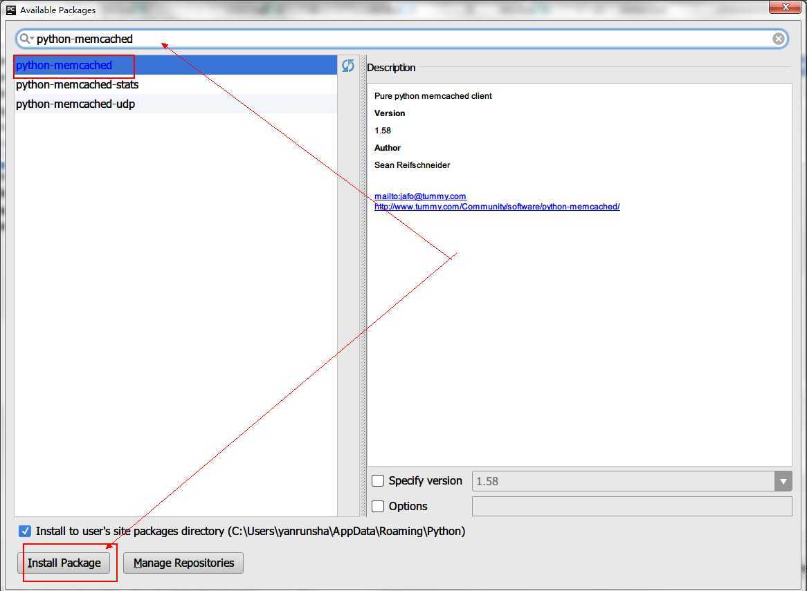Focus the package search input field

click(x=401, y=39)
